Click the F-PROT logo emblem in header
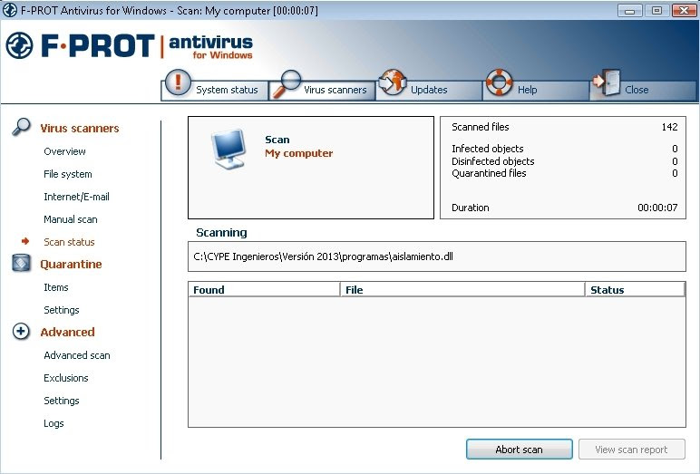 19,45
